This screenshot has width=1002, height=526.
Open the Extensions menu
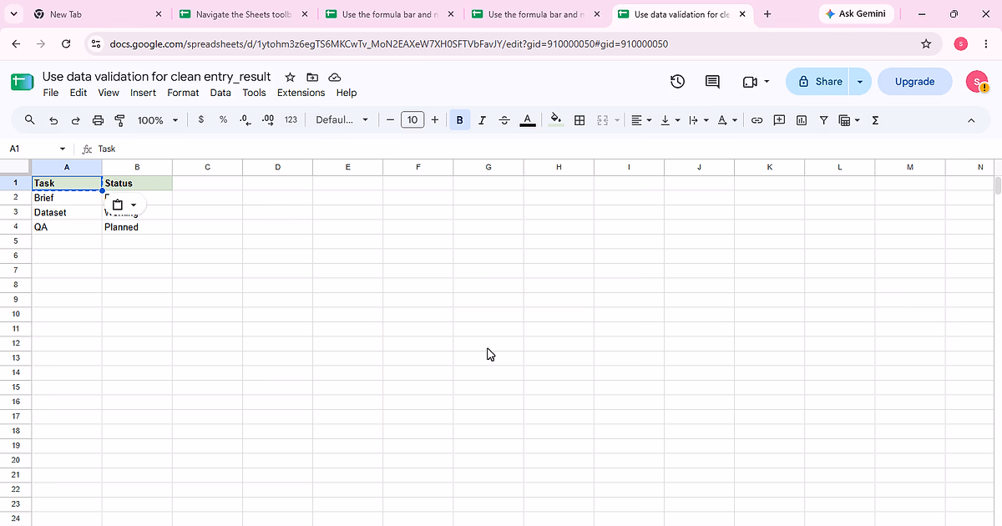click(301, 93)
